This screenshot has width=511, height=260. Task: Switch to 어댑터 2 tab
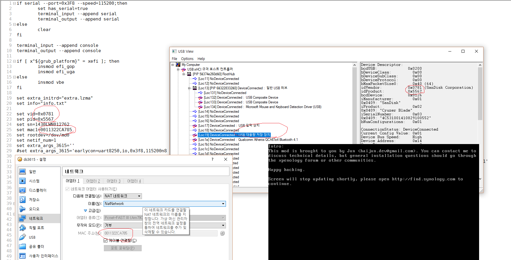coord(93,181)
